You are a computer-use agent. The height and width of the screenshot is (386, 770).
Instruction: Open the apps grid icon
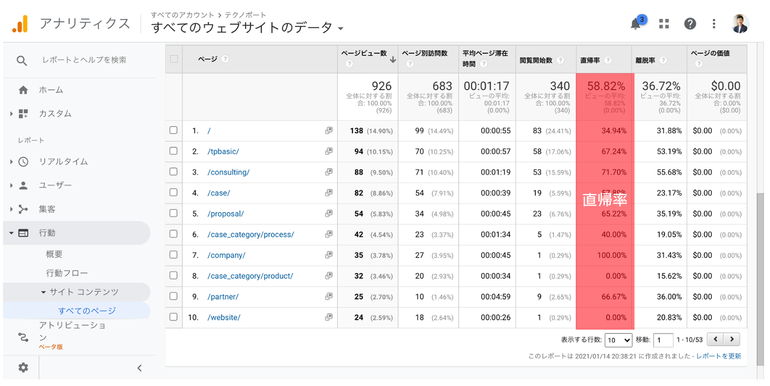(664, 24)
